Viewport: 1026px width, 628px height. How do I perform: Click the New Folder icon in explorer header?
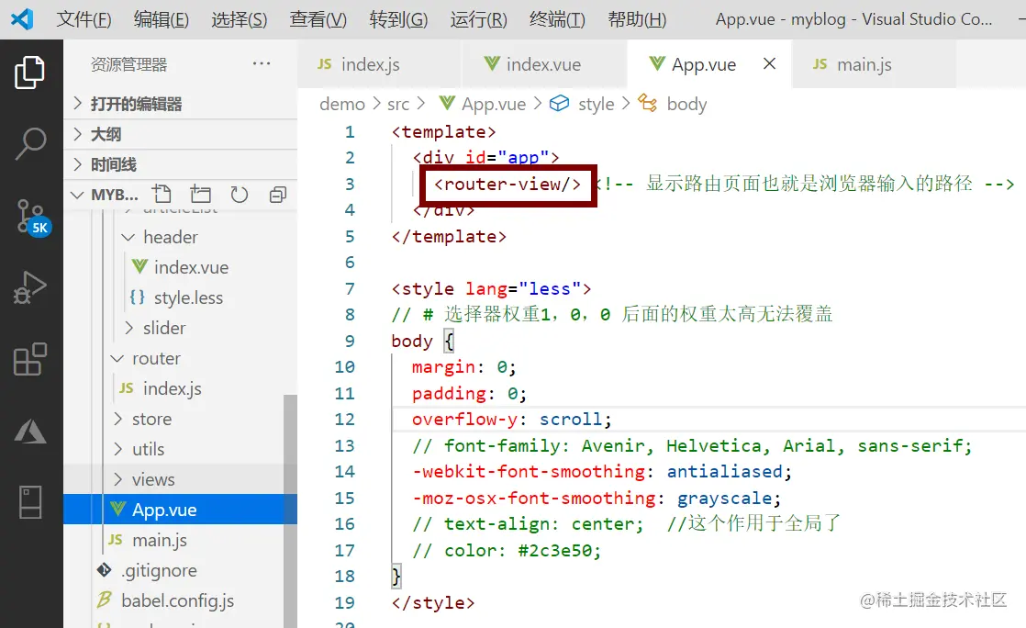[200, 194]
